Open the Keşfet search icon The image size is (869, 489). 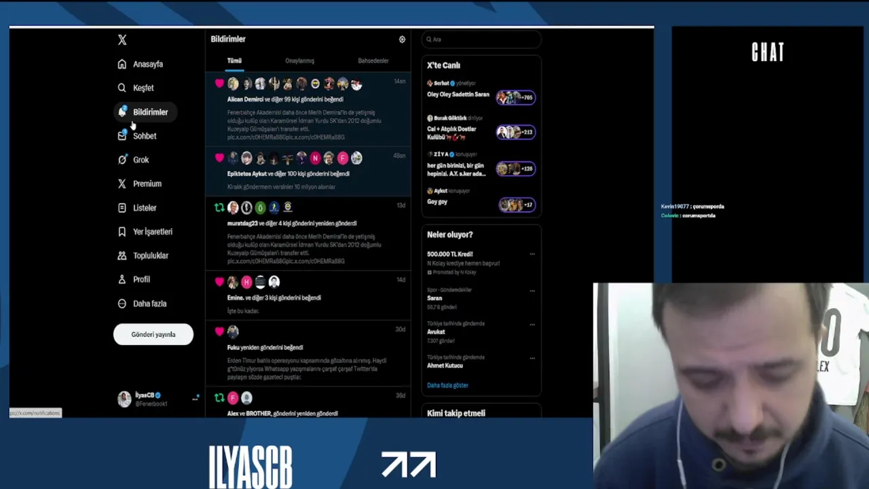[x=122, y=88]
